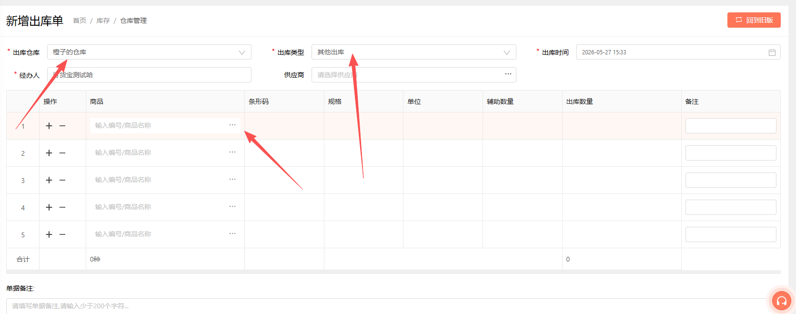Add a row after row 2
The image size is (796, 314).
[x=49, y=153]
